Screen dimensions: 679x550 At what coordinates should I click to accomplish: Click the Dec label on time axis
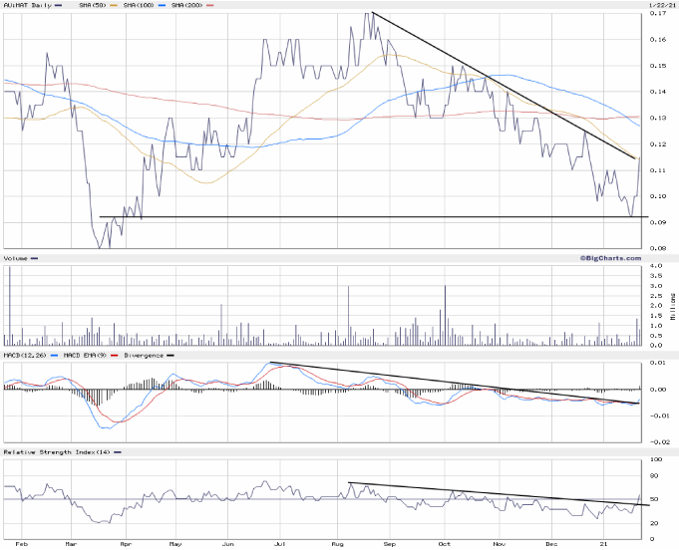tap(552, 545)
